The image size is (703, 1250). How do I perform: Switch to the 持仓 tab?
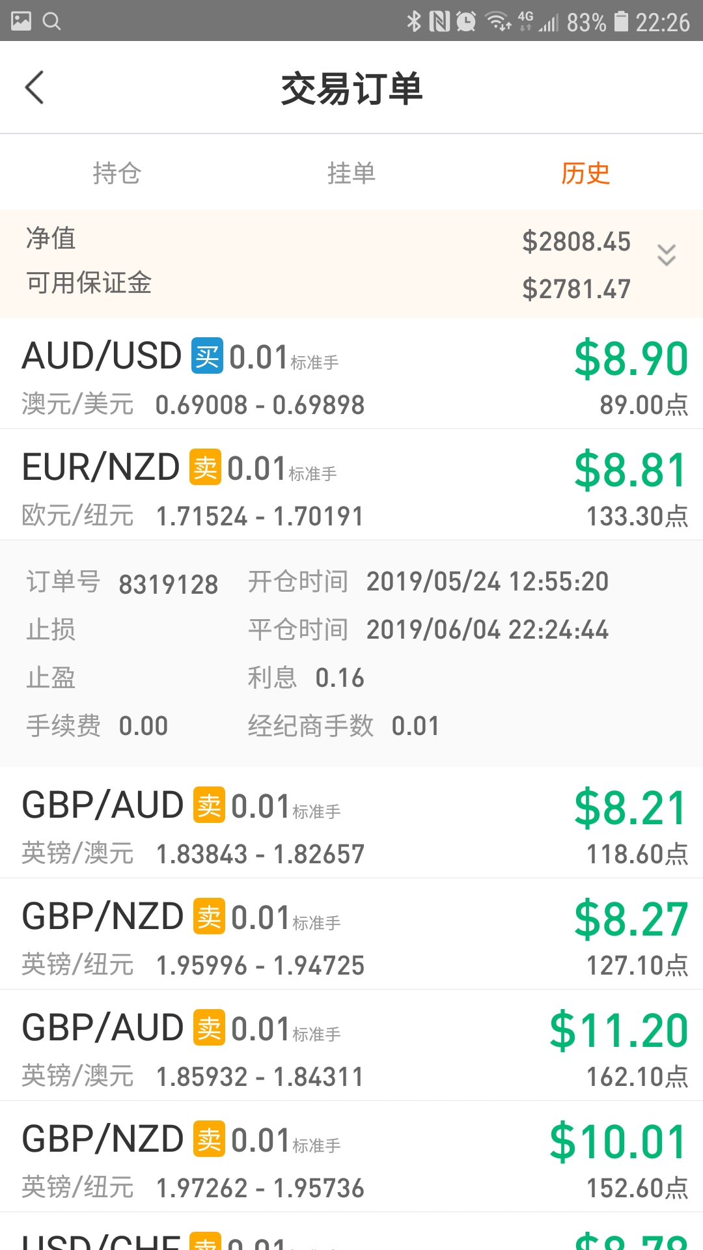click(117, 173)
